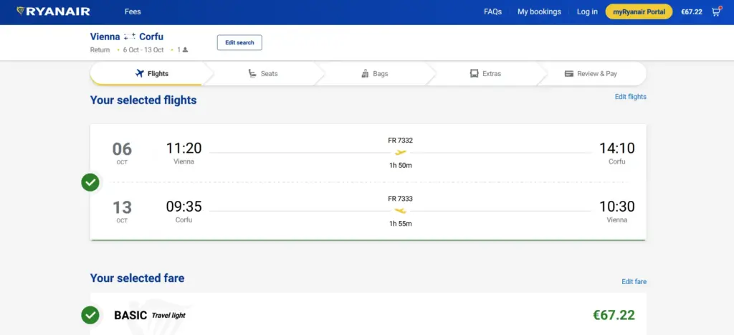Image resolution: width=734 pixels, height=335 pixels.
Task: Click the 6 Oct - 13 Oct dates text
Action: click(x=143, y=50)
